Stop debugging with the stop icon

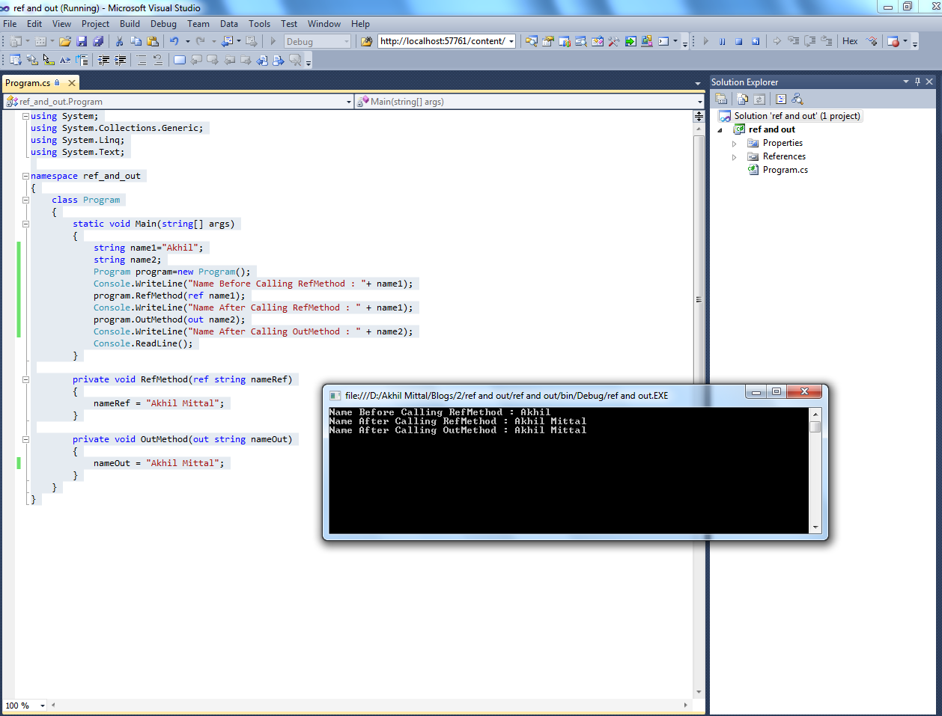pyautogui.click(x=738, y=42)
